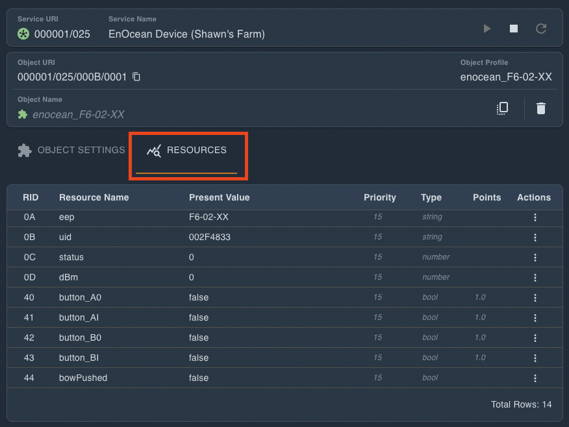Copy the Object URI to clipboard

pos(136,77)
